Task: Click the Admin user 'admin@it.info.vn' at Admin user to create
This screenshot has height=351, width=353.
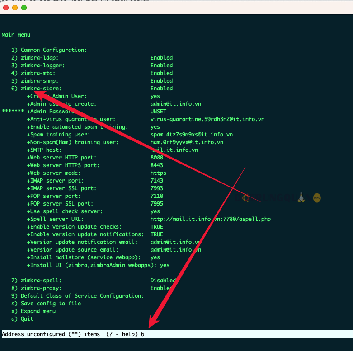Action: (x=176, y=104)
